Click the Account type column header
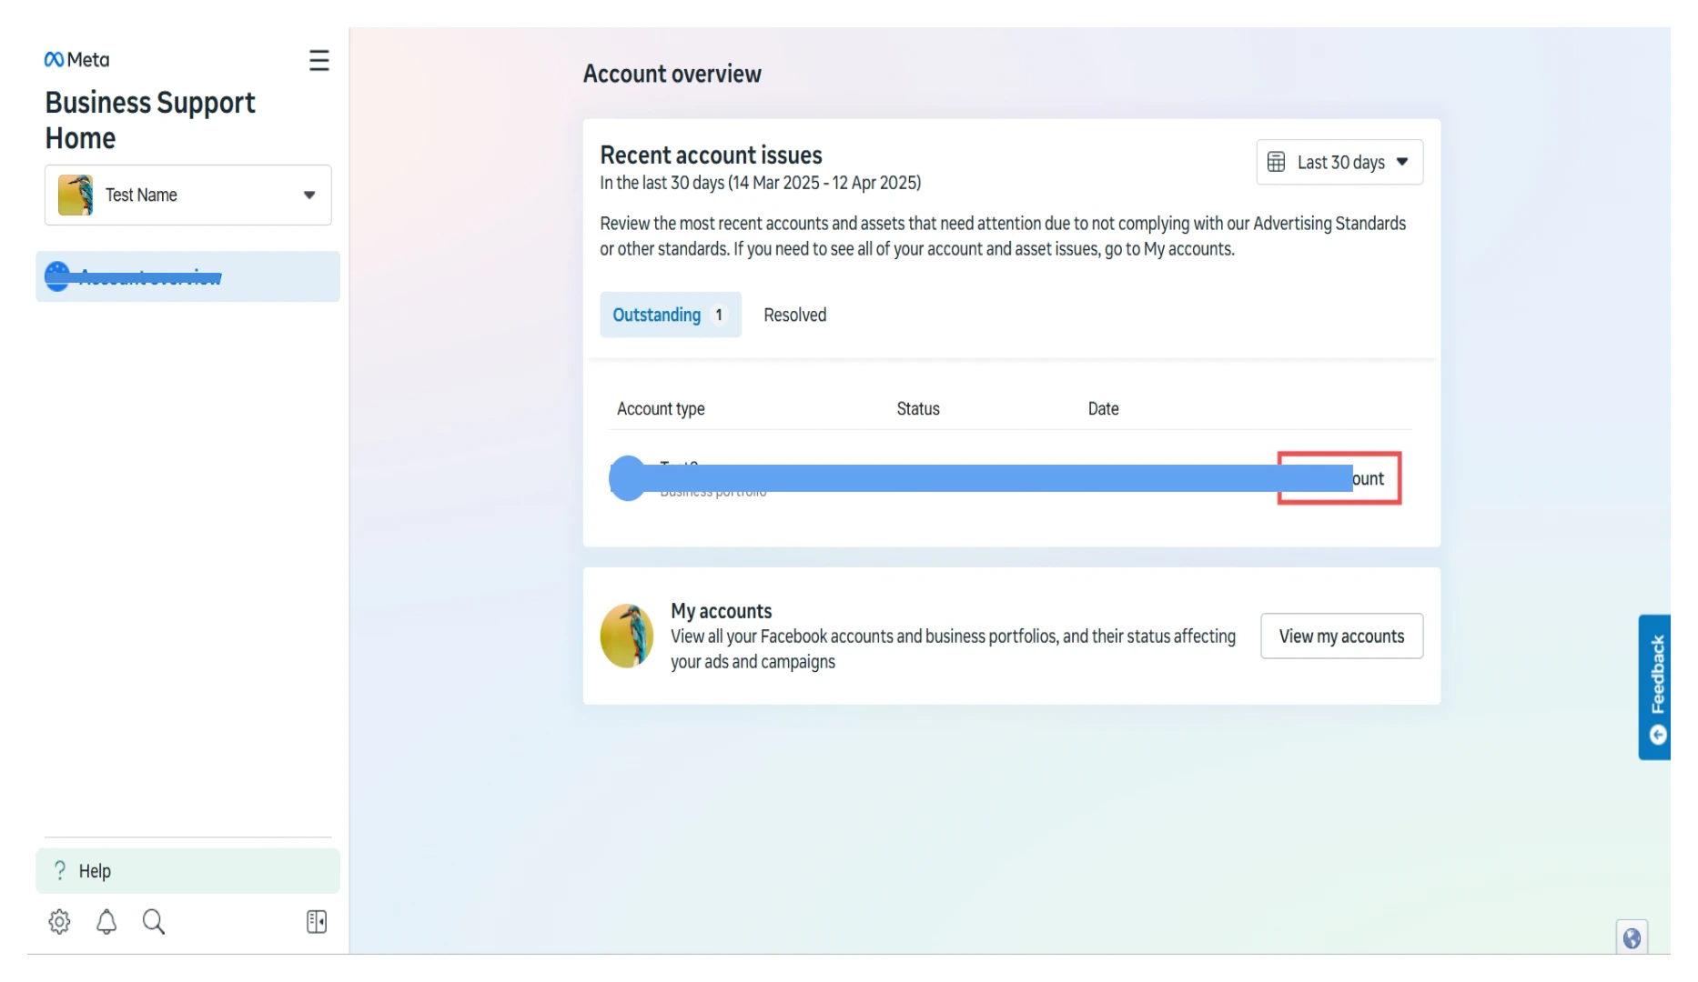Screen dimensions: 1698x982 (661, 409)
